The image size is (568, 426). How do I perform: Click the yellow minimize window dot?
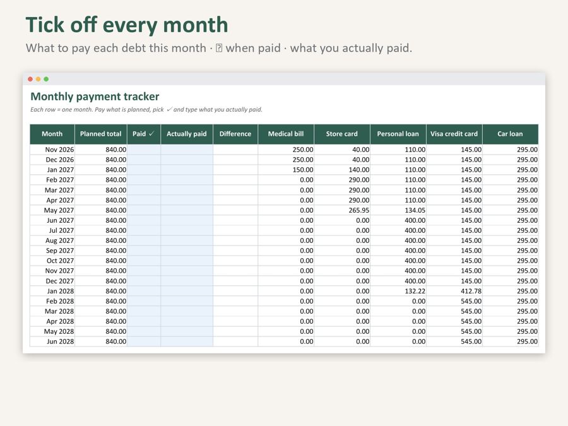[x=38, y=79]
